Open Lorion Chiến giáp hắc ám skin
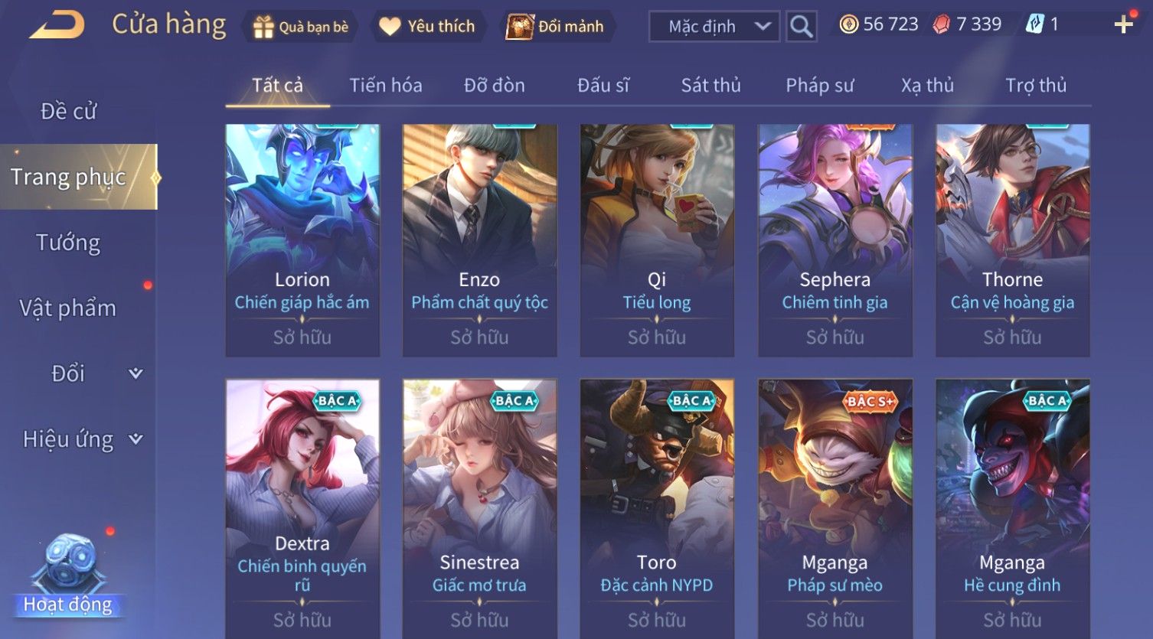The width and height of the screenshot is (1153, 639). (302, 240)
